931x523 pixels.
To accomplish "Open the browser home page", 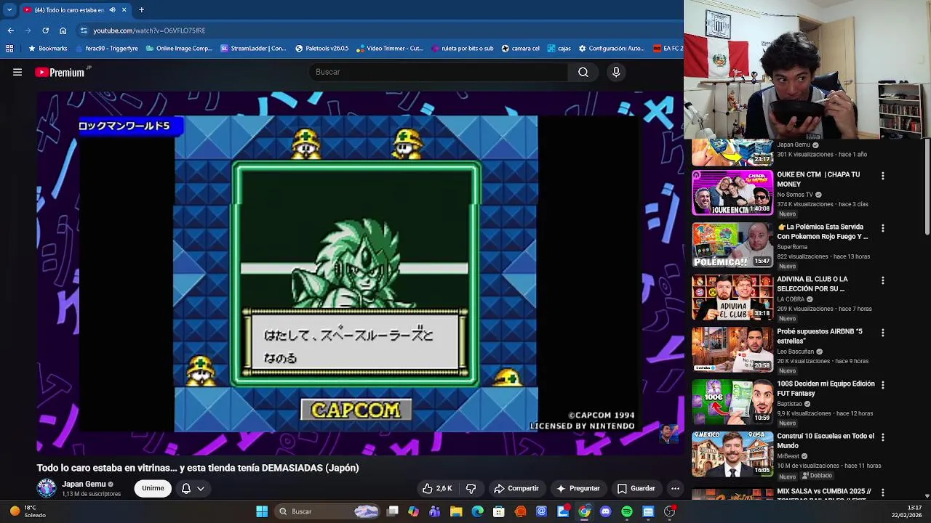I will [63, 31].
